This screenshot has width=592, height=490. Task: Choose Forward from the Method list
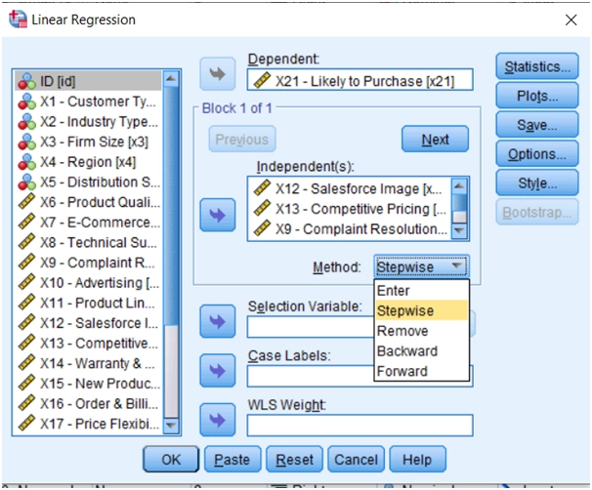tap(402, 371)
